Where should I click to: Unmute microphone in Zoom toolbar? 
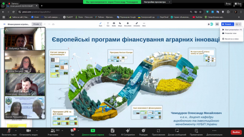click(9, 132)
